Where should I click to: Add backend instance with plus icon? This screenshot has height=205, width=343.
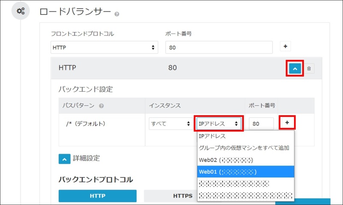[287, 123]
